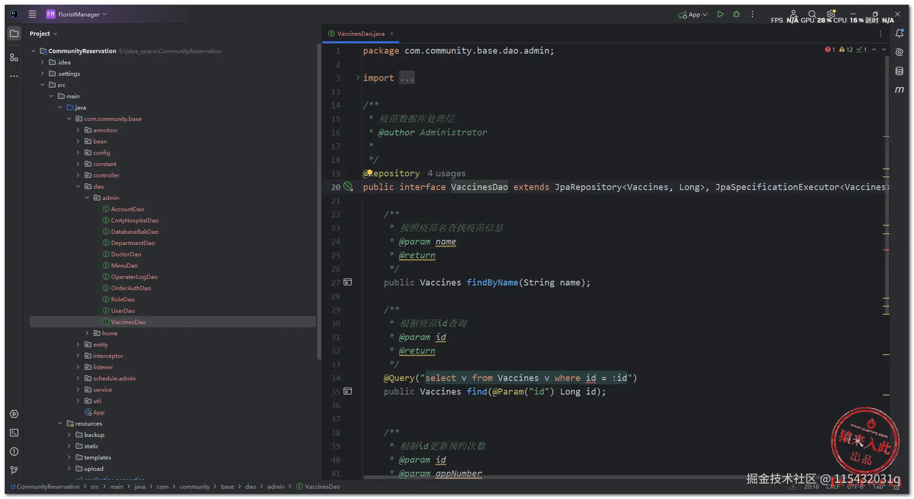Select the App class in project tree
Image resolution: width=914 pixels, height=499 pixels.
tap(98, 412)
